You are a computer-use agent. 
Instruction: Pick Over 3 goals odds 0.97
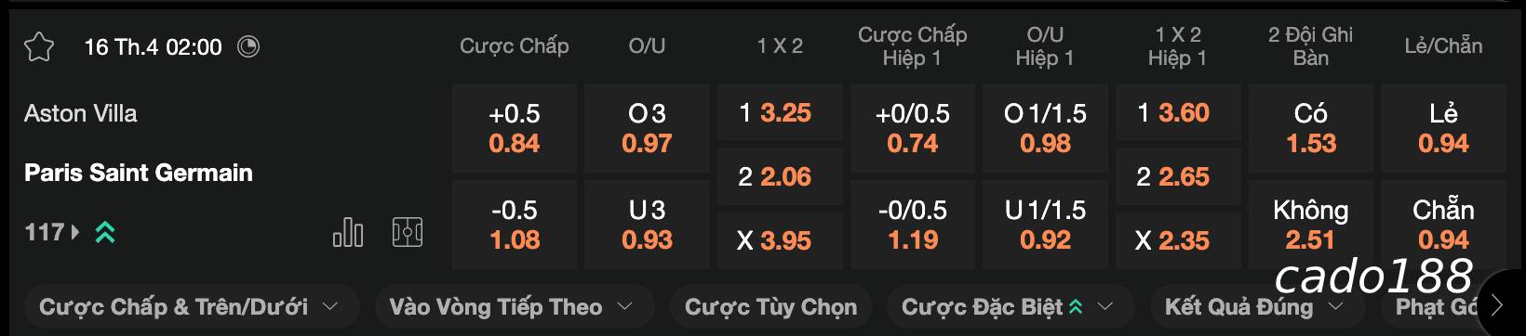647,128
